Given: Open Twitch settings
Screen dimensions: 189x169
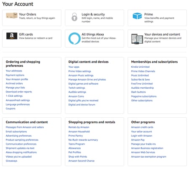Looking at the screenshot, I should pos(77,88).
